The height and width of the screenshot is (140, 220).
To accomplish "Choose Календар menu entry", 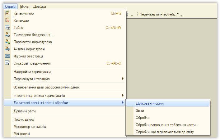I will pos(64,20).
